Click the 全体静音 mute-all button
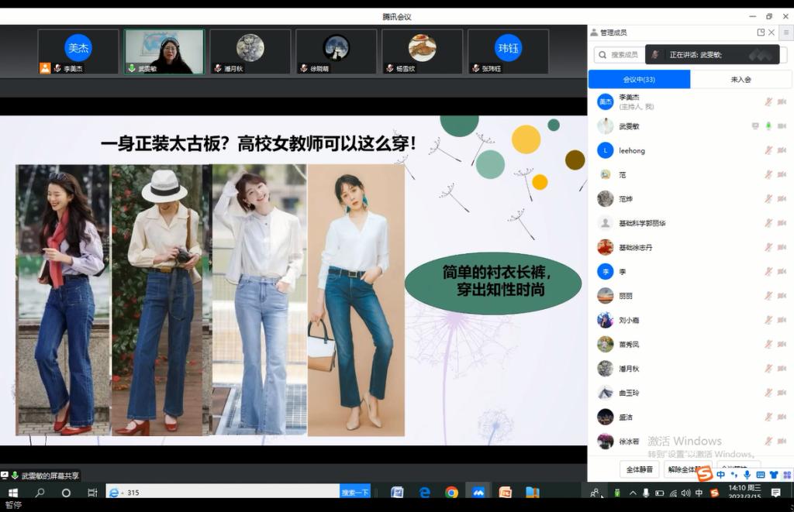 click(639, 469)
